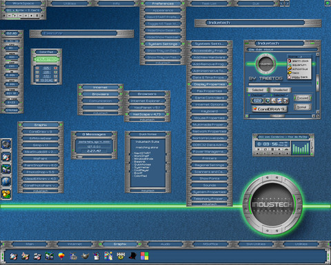Open the Preferences dropdown at top

(163, 3)
